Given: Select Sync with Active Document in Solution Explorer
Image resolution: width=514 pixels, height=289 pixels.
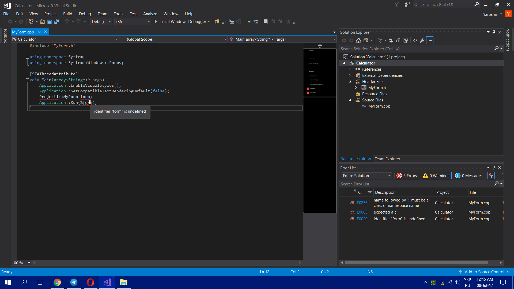Looking at the screenshot, I should click(x=391, y=40).
